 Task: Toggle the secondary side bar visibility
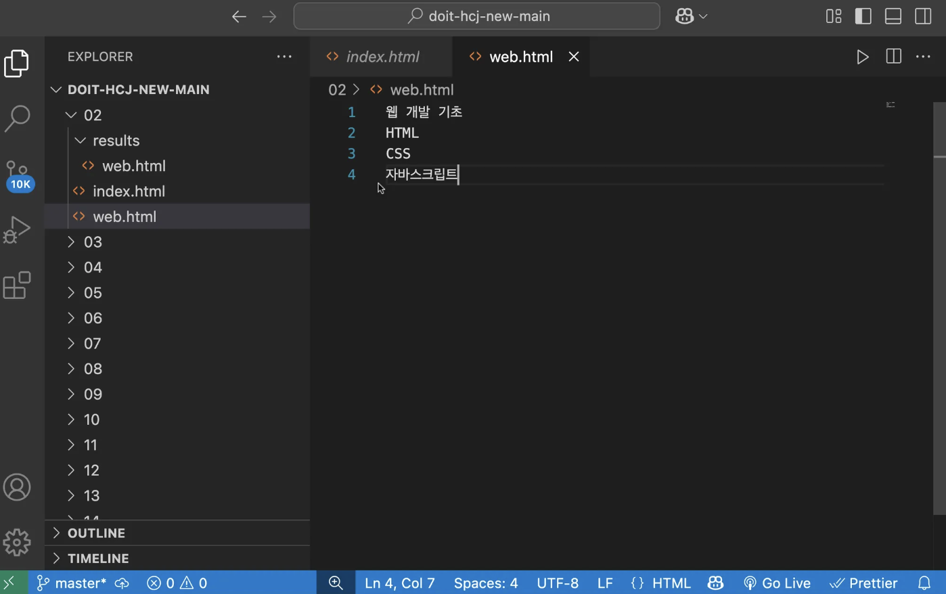[923, 16]
